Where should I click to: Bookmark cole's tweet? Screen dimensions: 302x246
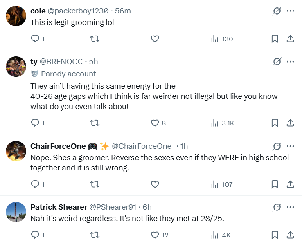[275, 39]
